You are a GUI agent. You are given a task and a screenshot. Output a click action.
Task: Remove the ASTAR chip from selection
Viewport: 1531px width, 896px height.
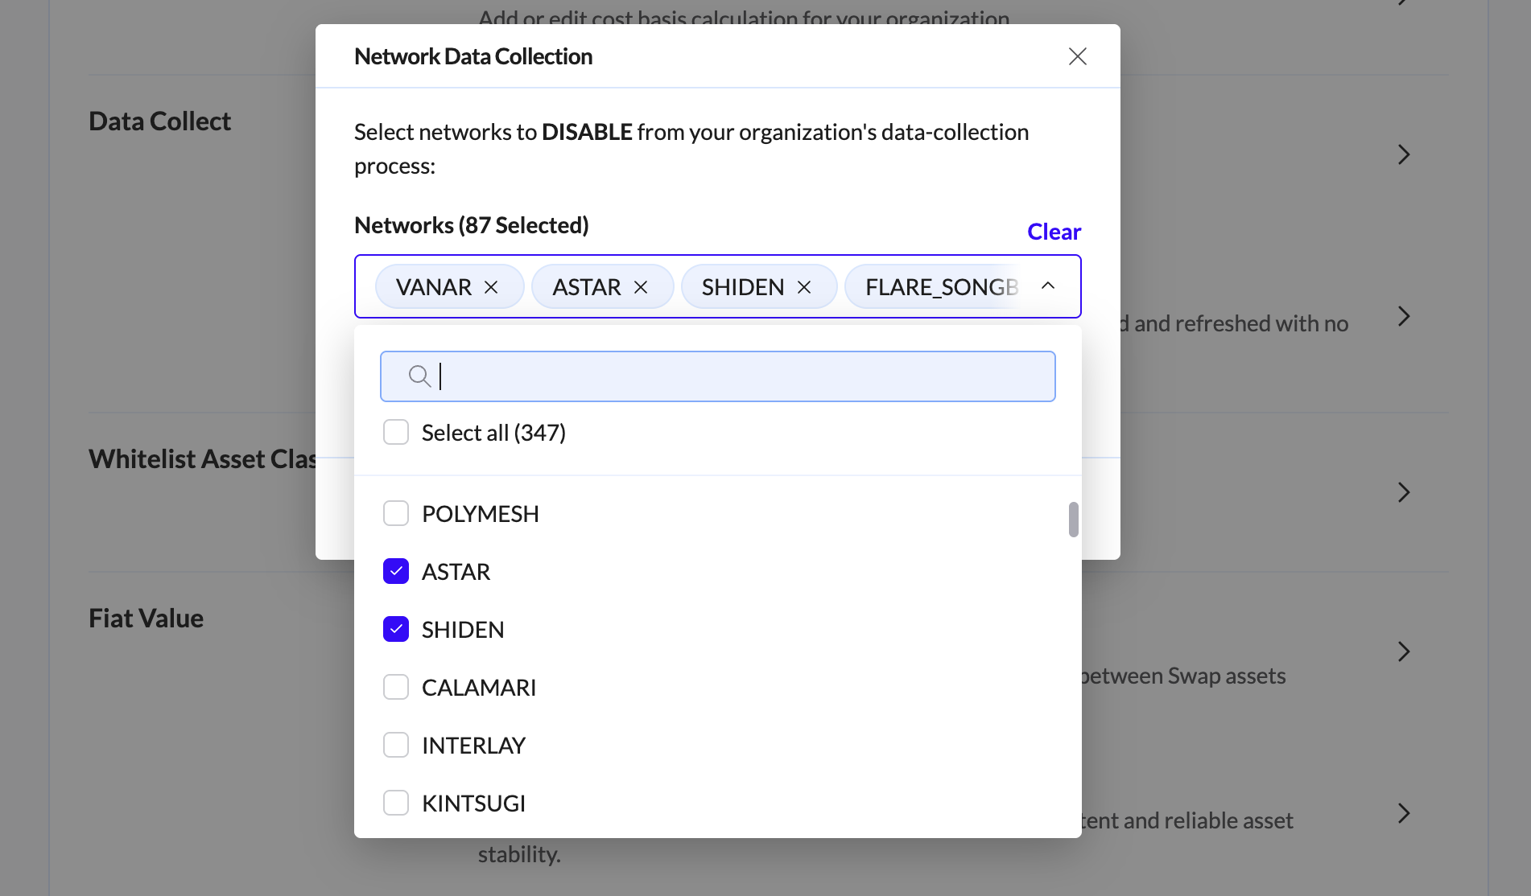click(x=642, y=286)
